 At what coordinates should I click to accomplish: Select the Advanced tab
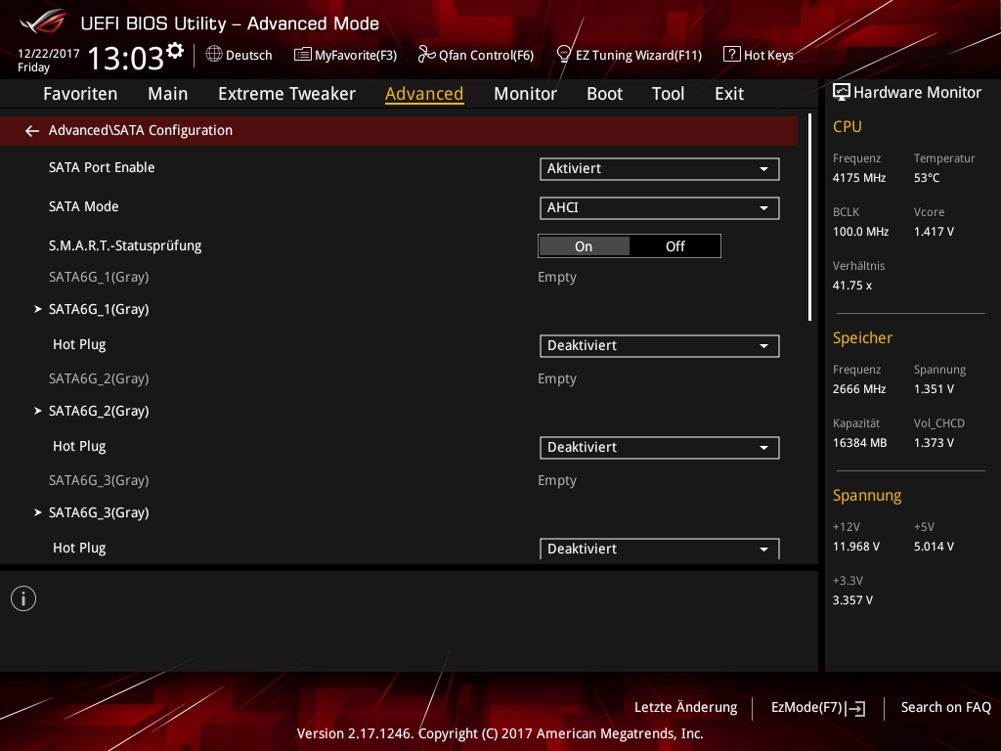point(424,94)
